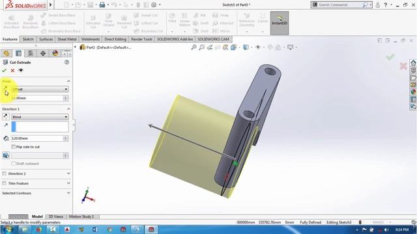Click the red confirmation corner X
This screenshot has height=234, width=417.
[x=403, y=66]
